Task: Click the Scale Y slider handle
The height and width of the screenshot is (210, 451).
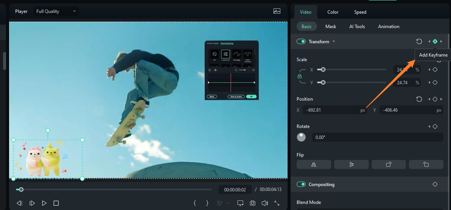Action: coord(323,82)
